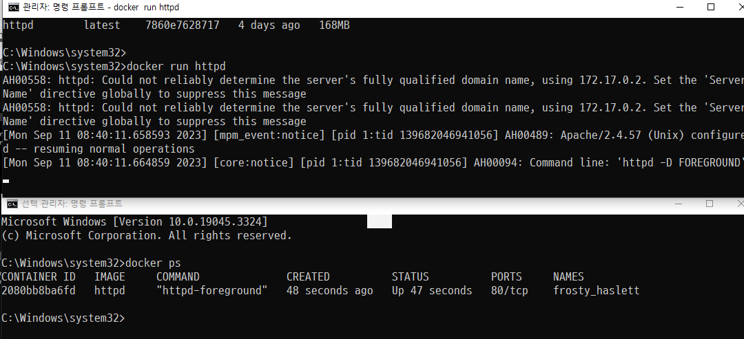The width and height of the screenshot is (744, 339).
Task: Click the mpm_event:notice log line
Action: (x=373, y=135)
